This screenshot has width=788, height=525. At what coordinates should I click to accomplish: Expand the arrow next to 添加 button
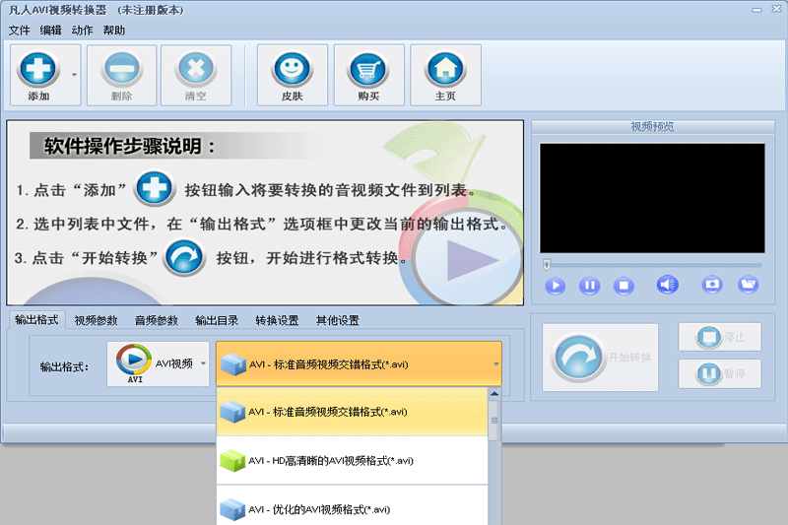(75, 74)
